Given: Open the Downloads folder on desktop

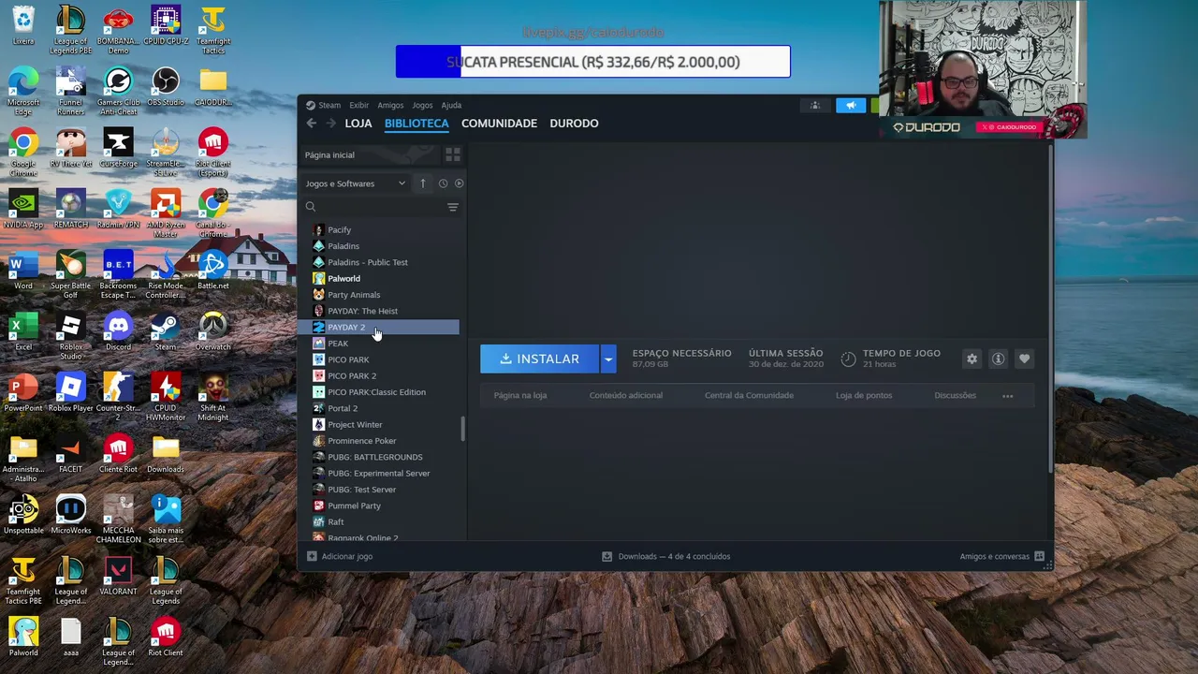Looking at the screenshot, I should (166, 454).
